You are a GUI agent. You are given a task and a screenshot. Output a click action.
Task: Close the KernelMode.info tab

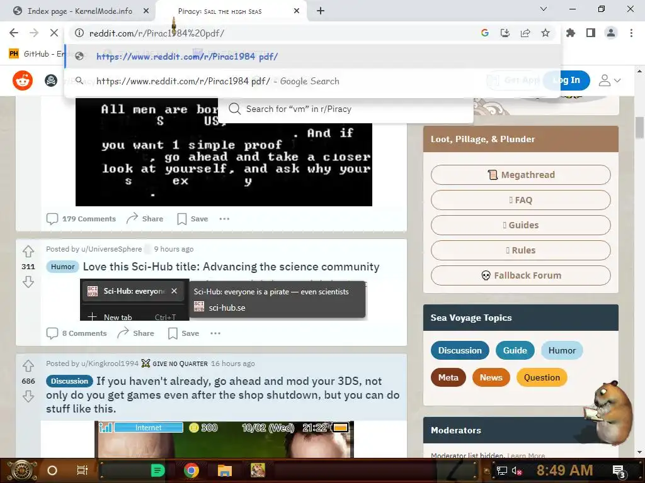(146, 11)
